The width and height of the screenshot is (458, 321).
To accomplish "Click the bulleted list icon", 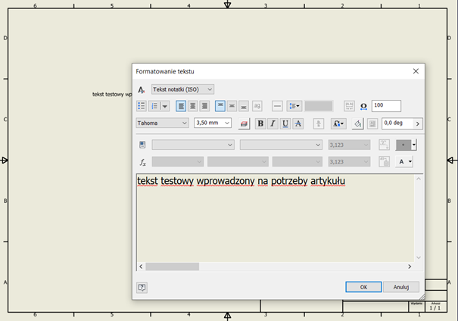I will pos(142,106).
